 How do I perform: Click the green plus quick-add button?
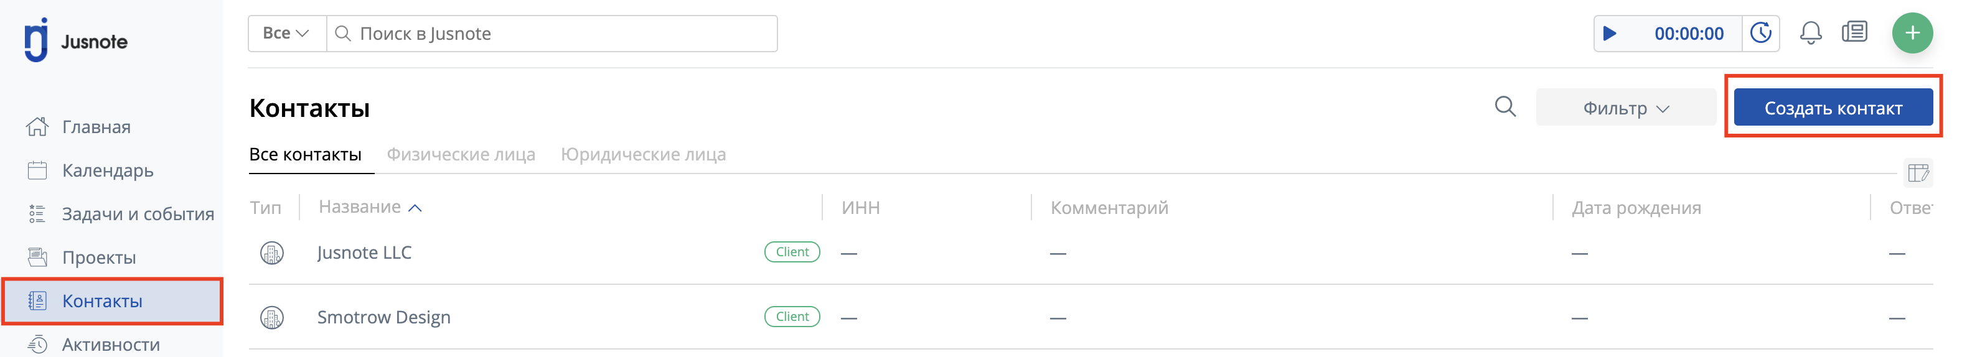tap(1912, 34)
